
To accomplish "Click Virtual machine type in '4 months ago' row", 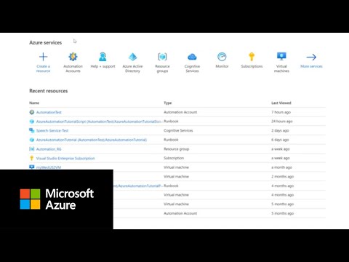I will pyautogui.click(x=176, y=195).
